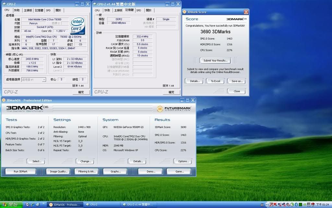Open results Options button

(183, 161)
